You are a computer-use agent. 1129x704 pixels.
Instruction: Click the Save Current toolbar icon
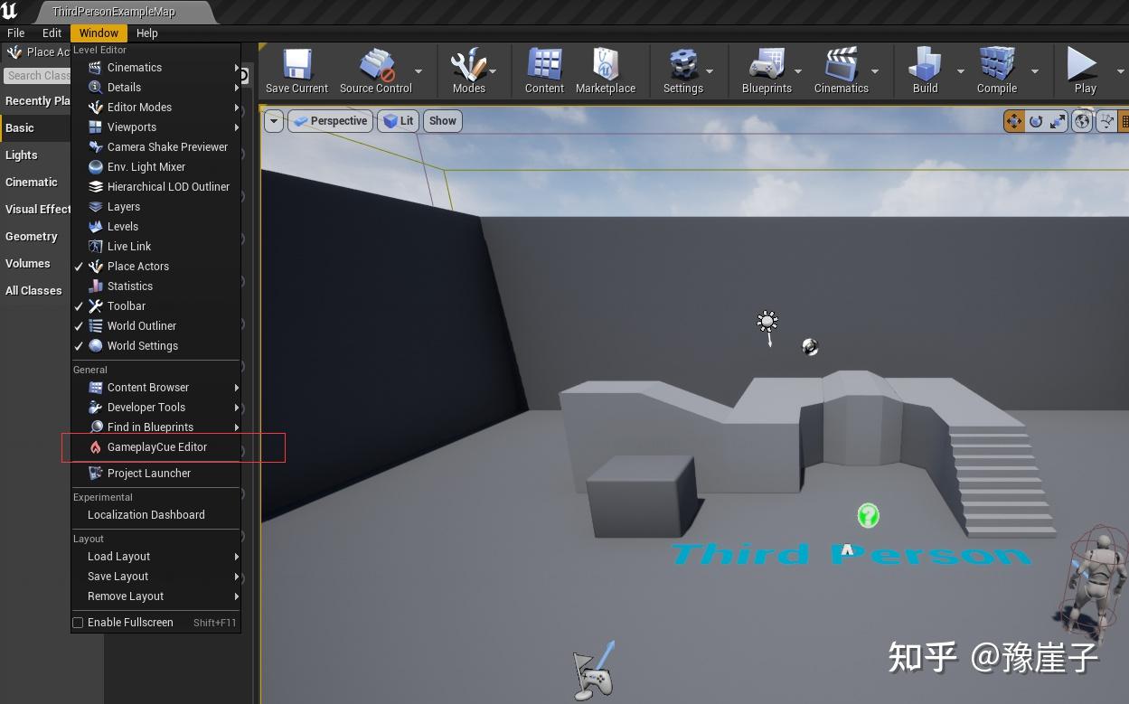(296, 70)
